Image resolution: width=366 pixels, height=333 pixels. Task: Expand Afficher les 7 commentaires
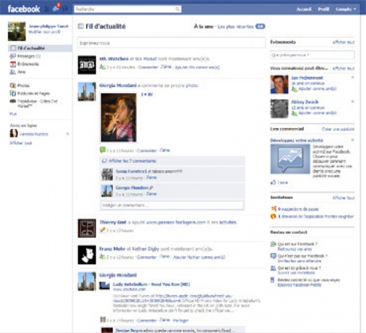tap(132, 161)
